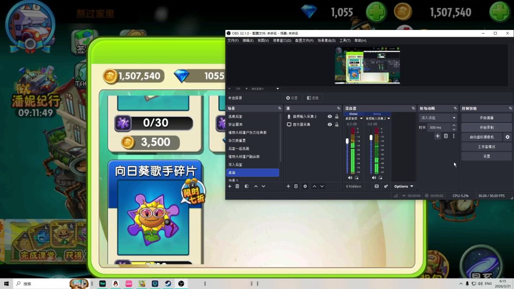The image size is (514, 289).
Task: Open the mixer Options dropdown
Action: point(404,186)
